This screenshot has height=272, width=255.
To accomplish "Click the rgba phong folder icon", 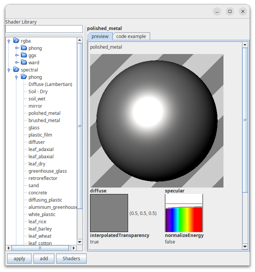I will (24, 48).
